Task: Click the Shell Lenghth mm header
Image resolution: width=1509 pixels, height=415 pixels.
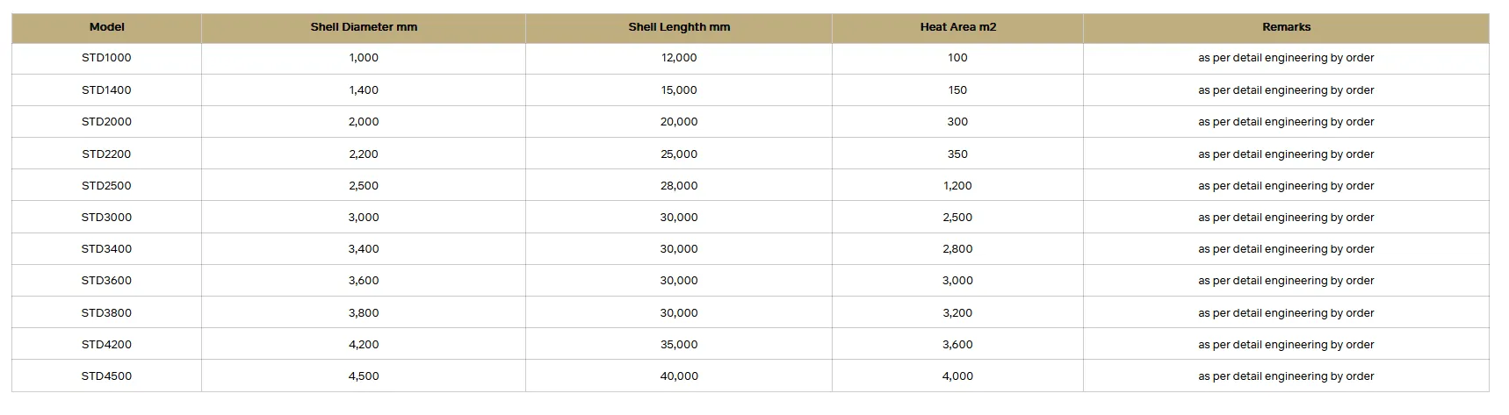Action: coord(679,27)
